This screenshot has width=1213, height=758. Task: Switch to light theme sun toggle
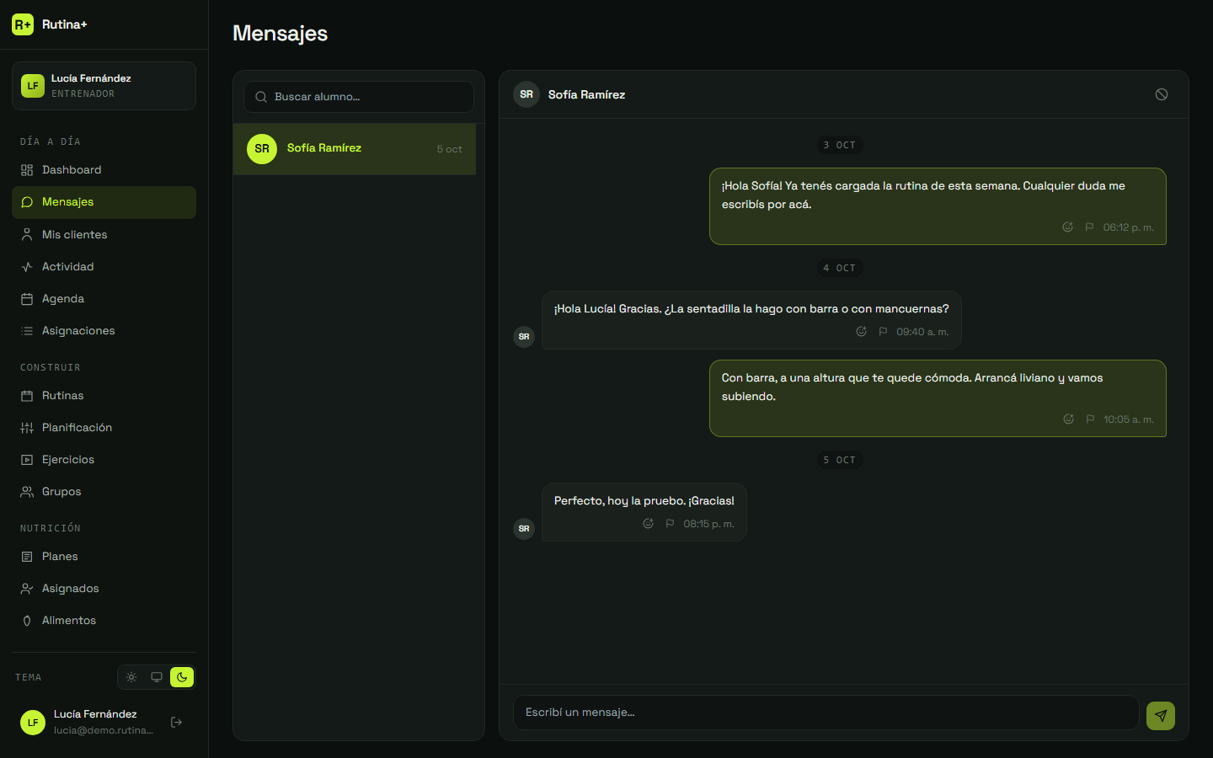click(x=131, y=677)
